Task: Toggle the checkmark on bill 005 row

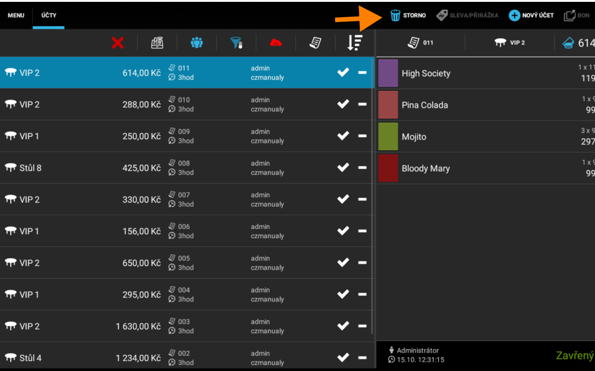Action: coord(343,263)
